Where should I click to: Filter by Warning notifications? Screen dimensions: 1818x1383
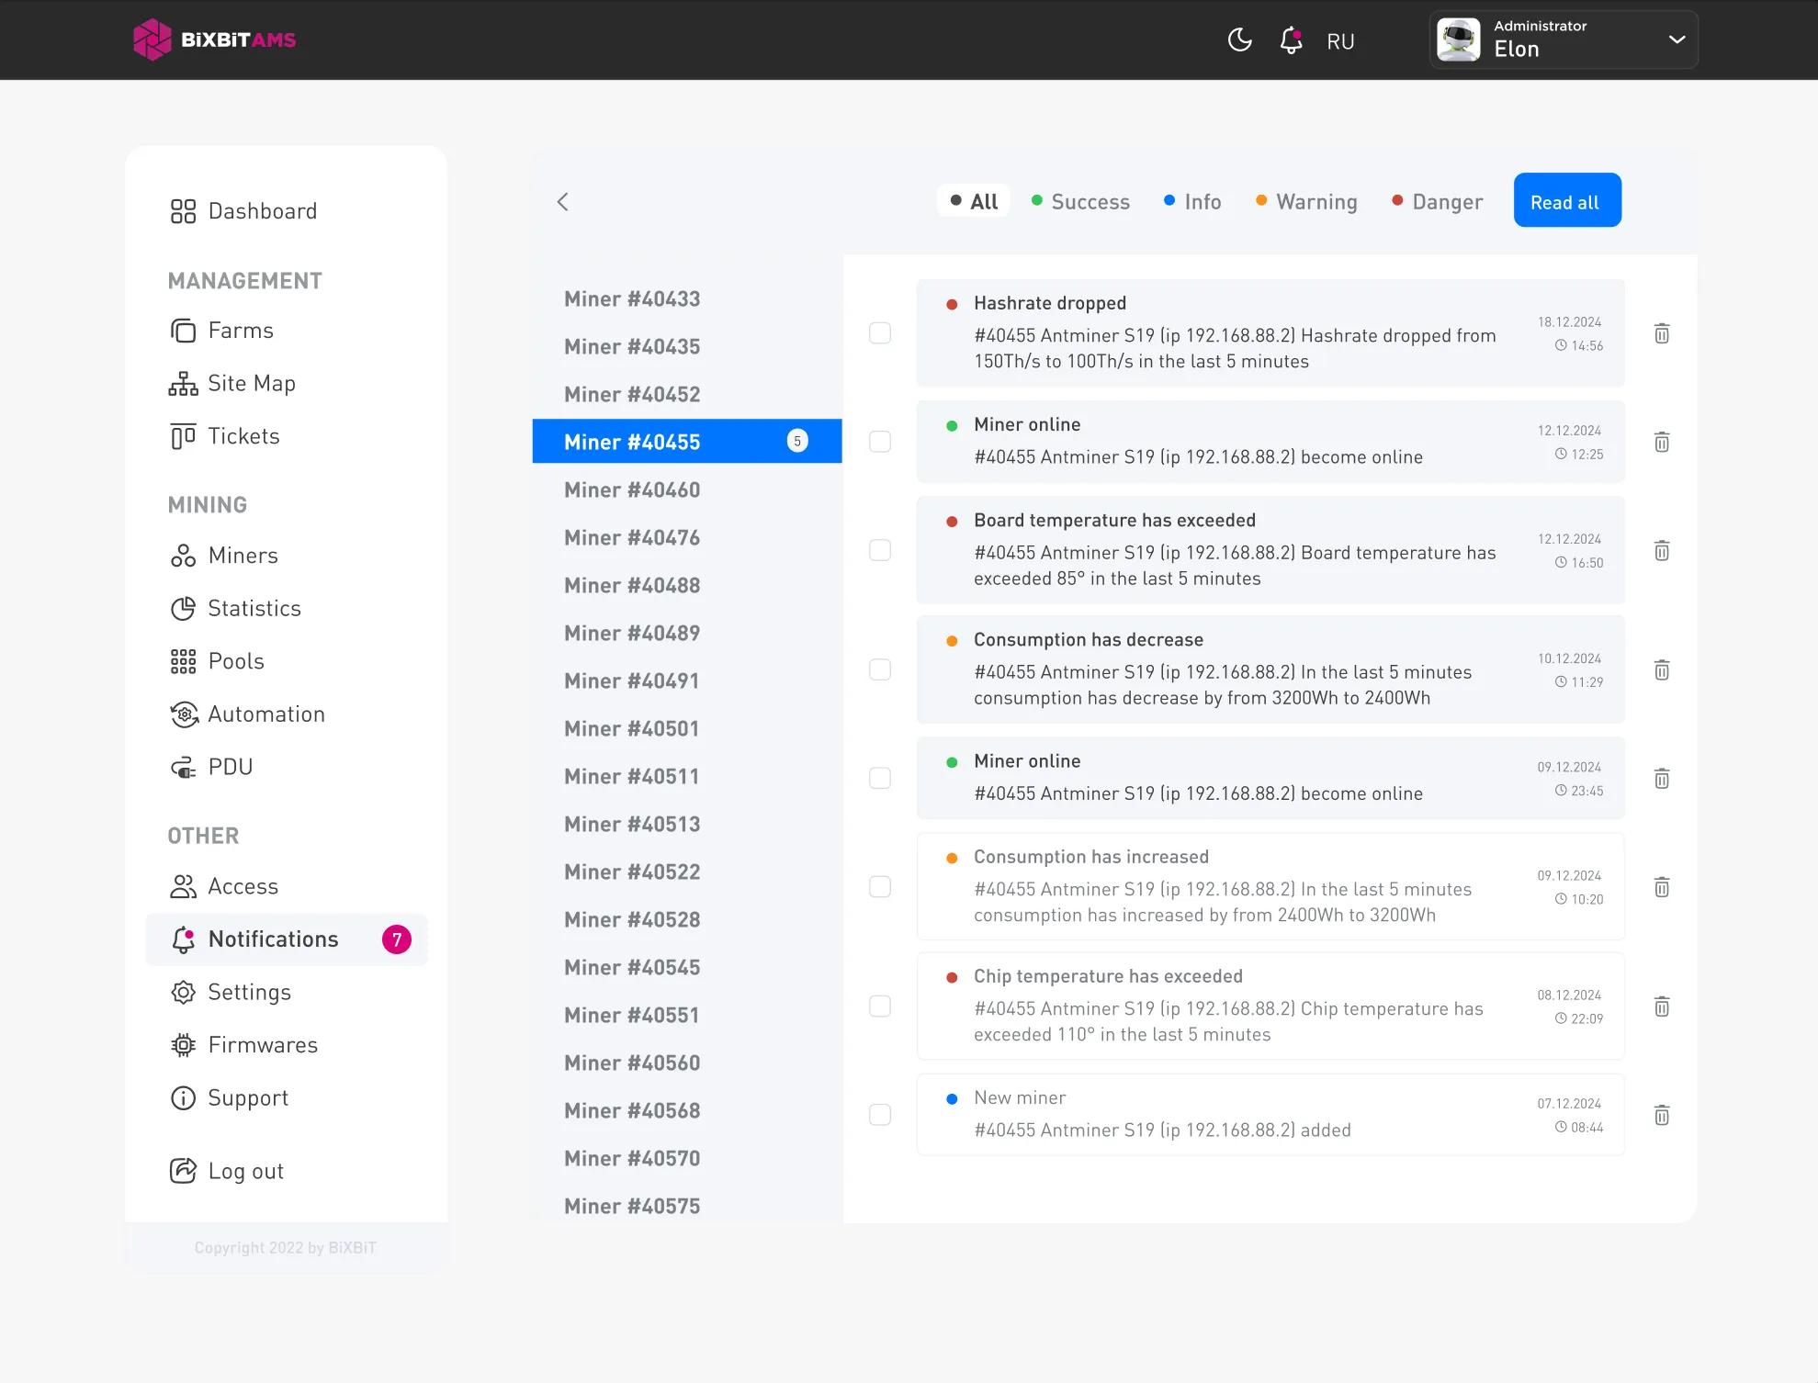1306,201
